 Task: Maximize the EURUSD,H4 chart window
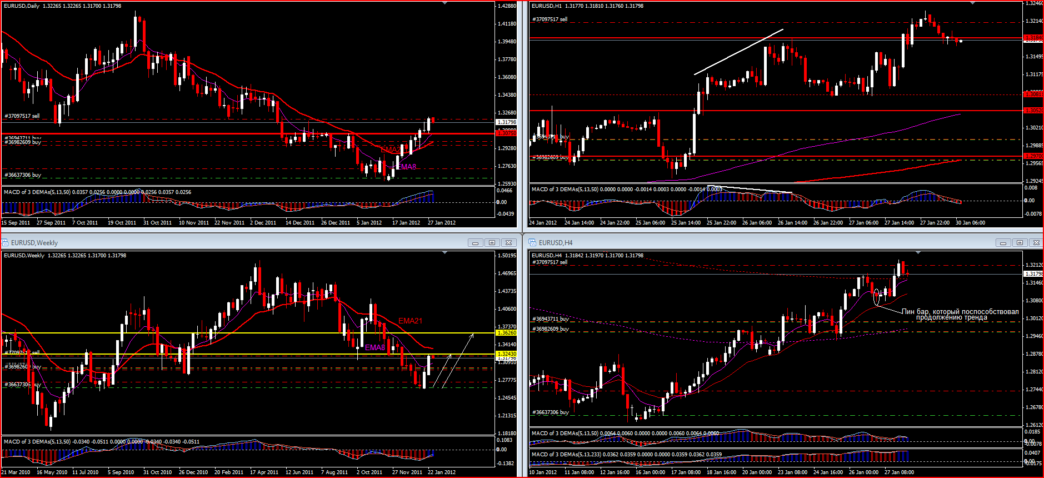pyautogui.click(x=1020, y=243)
